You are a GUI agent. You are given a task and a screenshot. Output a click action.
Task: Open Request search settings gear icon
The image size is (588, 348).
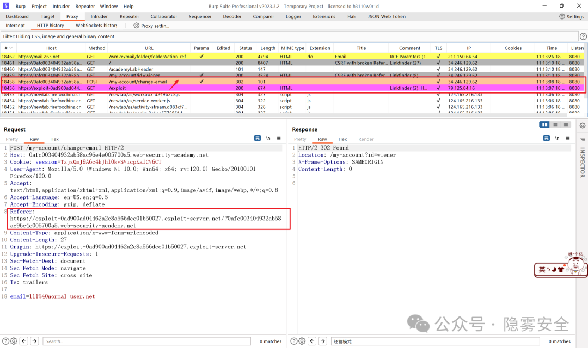coord(14,341)
